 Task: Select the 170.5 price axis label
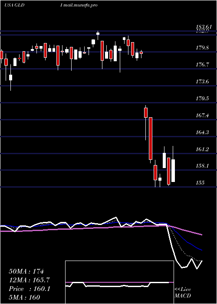coord(202,99)
